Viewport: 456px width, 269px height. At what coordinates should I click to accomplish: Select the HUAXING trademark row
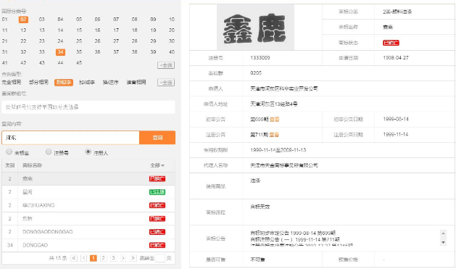pos(88,205)
